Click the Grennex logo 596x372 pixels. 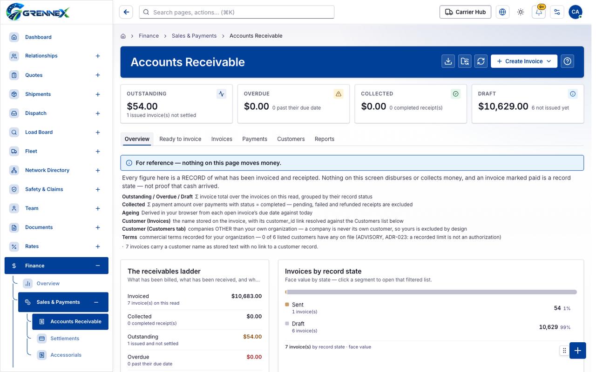pyautogui.click(x=38, y=11)
